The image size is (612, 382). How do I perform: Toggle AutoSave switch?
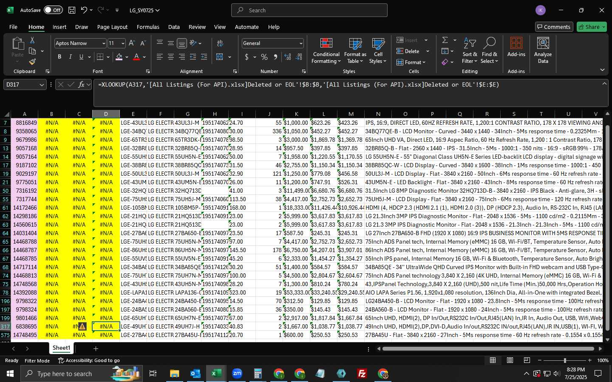tap(53, 10)
